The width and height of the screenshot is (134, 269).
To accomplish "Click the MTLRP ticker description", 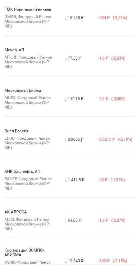I will (x=28, y=62).
